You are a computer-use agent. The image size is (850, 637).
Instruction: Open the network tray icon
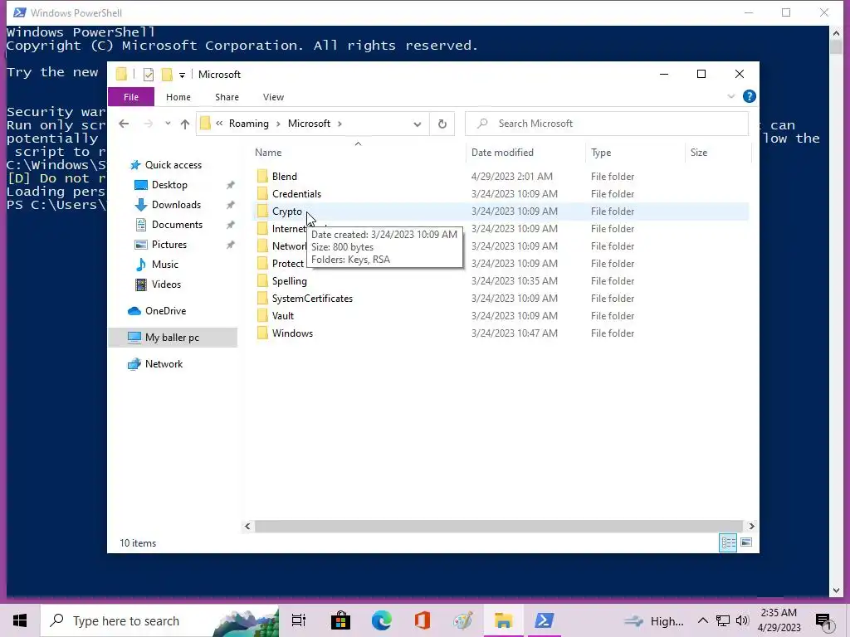(x=723, y=620)
